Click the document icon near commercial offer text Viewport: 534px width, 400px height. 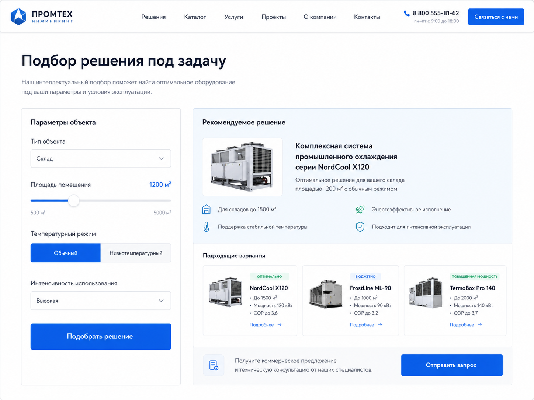tap(214, 365)
